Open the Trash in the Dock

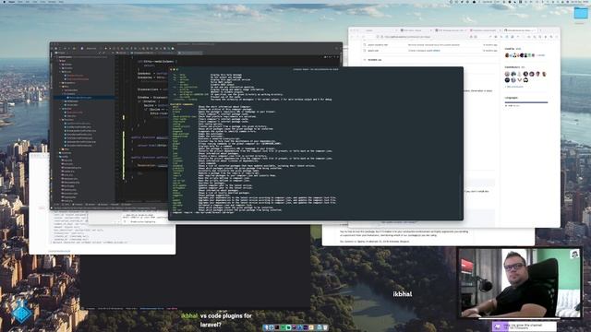click(x=325, y=328)
